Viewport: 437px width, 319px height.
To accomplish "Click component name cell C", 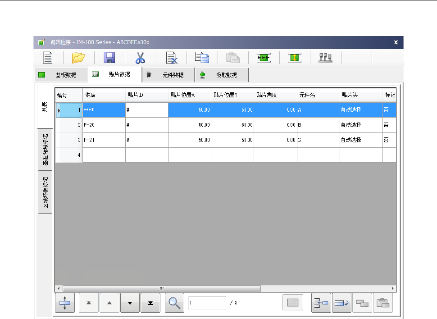I will pos(319,140).
